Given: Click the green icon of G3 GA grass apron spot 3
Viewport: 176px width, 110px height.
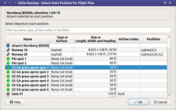Looking at the screenshot, I should (8, 76).
